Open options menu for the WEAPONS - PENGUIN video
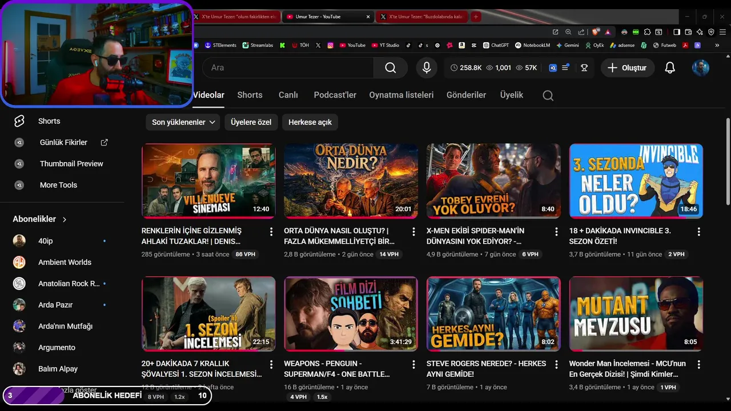 [413, 364]
